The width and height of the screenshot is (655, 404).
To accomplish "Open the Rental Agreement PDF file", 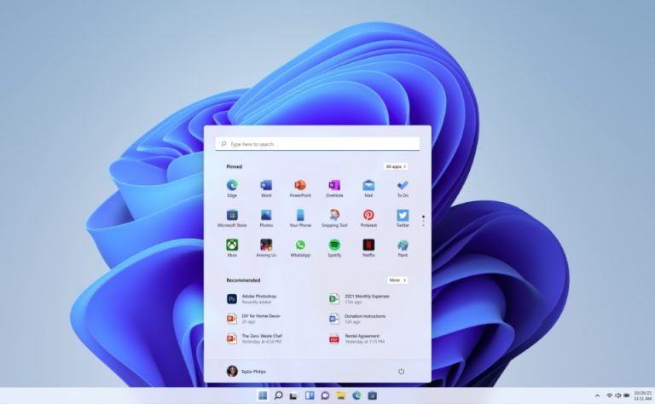I will (x=363, y=338).
